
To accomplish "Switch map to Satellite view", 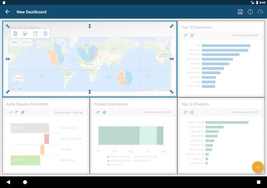I will point(26,42).
